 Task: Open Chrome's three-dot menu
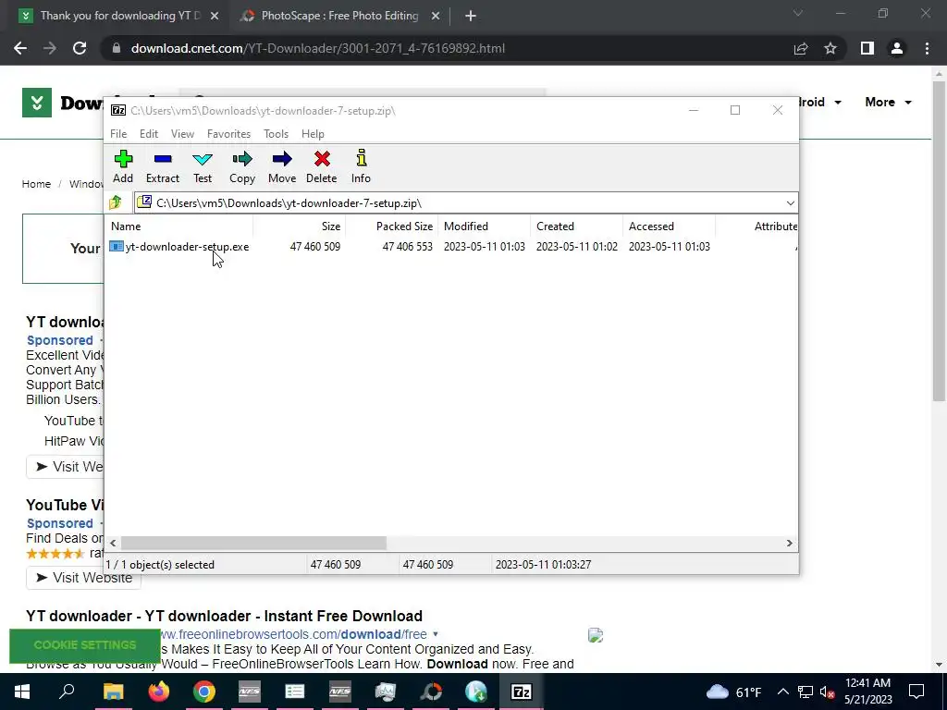point(927,48)
